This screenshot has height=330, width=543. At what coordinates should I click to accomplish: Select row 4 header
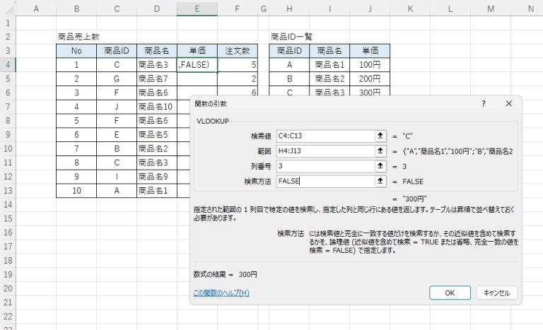click(x=7, y=65)
